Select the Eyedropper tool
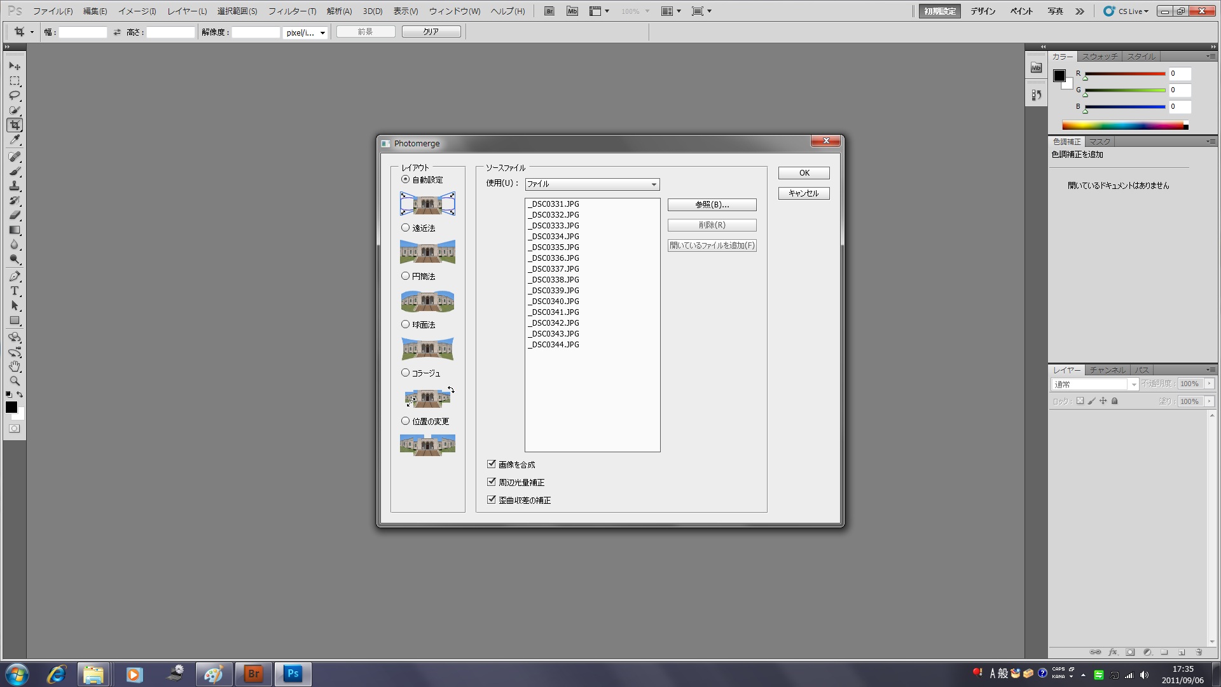The width and height of the screenshot is (1221, 687). click(15, 140)
